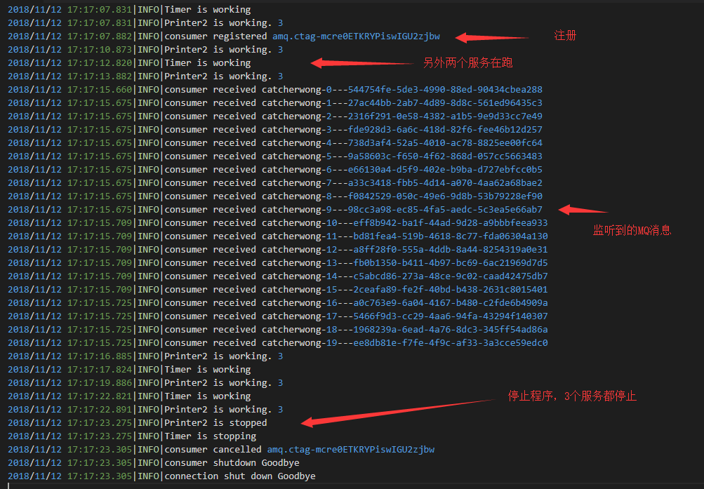Screen dimensions: 704x489
Task: Click the 'Timer is stopping' log message
Action: click(210, 436)
